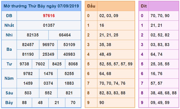Click Đầu values '02, 03, 09'
This screenshot has height=109, width=180.
click(x=109, y=16)
